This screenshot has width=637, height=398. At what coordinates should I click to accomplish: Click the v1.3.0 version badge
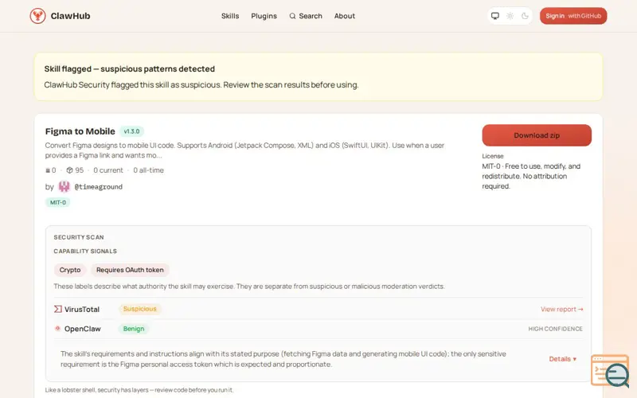131,131
